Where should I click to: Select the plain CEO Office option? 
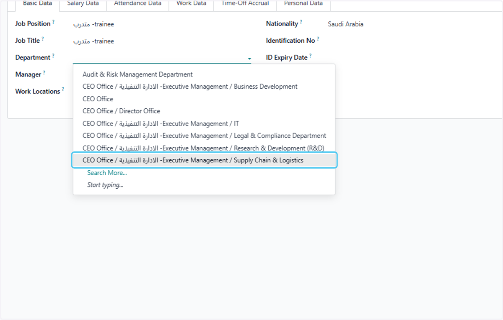click(204, 99)
